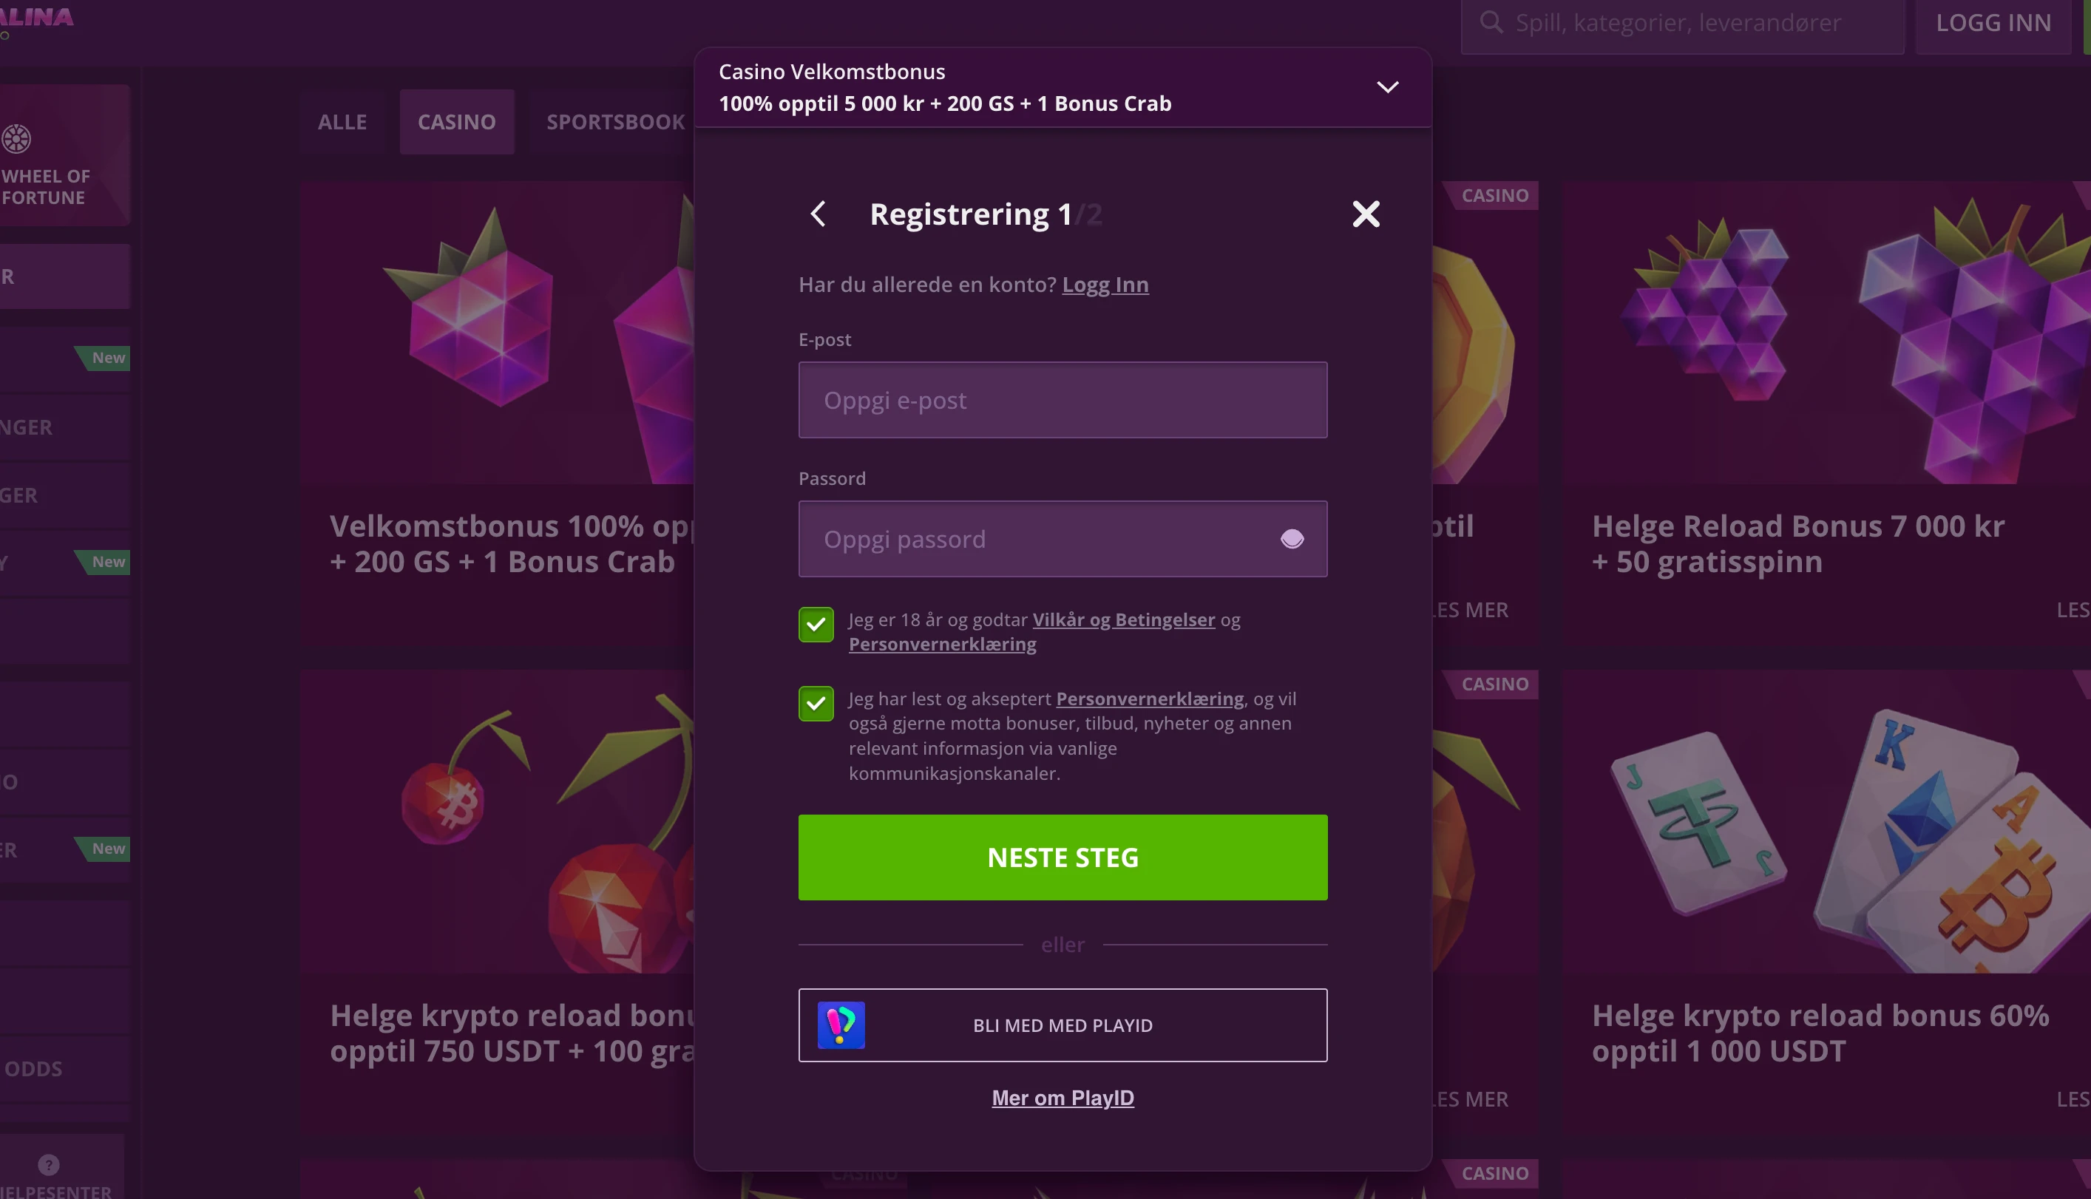Open the Wheel of Fortune icon
This screenshot has height=1199, width=2091.
click(16, 138)
